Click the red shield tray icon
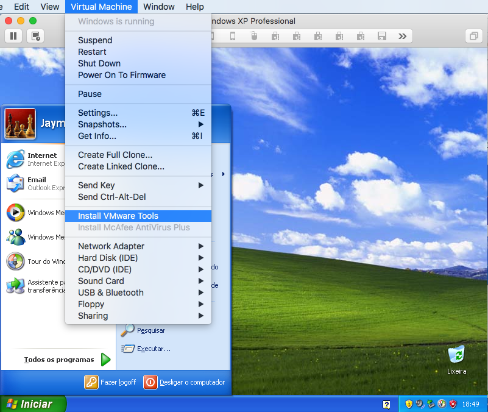Image resolution: width=488 pixels, height=412 pixels. pyautogui.click(x=453, y=404)
